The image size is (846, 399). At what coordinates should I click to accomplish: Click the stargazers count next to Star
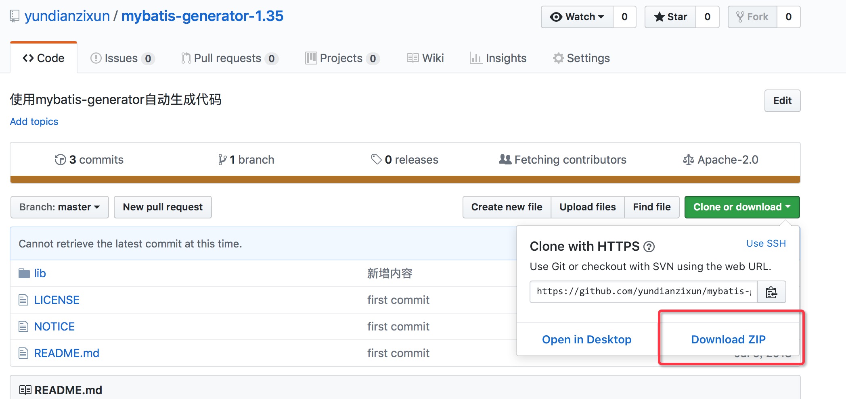[x=708, y=17]
